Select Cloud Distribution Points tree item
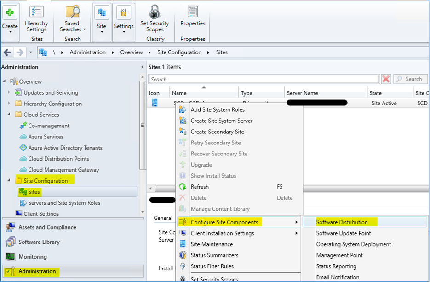The height and width of the screenshot is (282, 430). [x=58, y=159]
